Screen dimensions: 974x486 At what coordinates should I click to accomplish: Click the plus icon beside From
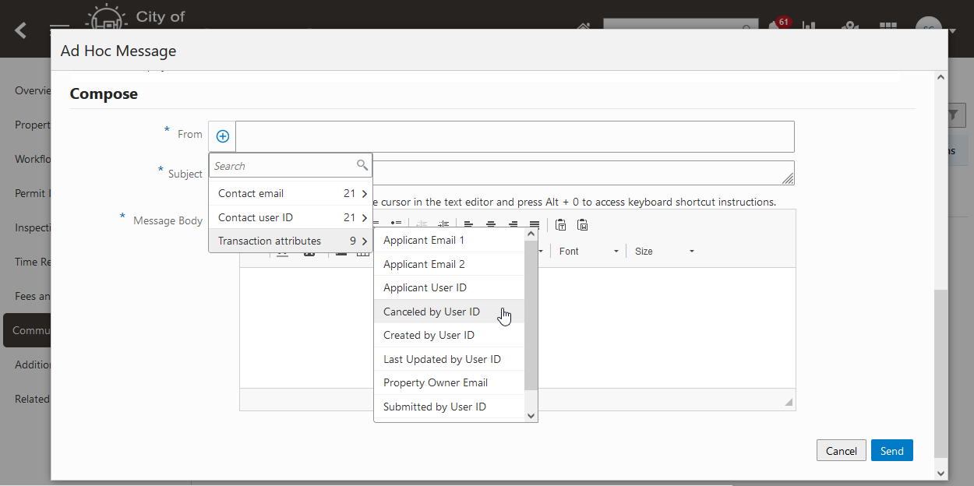point(222,136)
